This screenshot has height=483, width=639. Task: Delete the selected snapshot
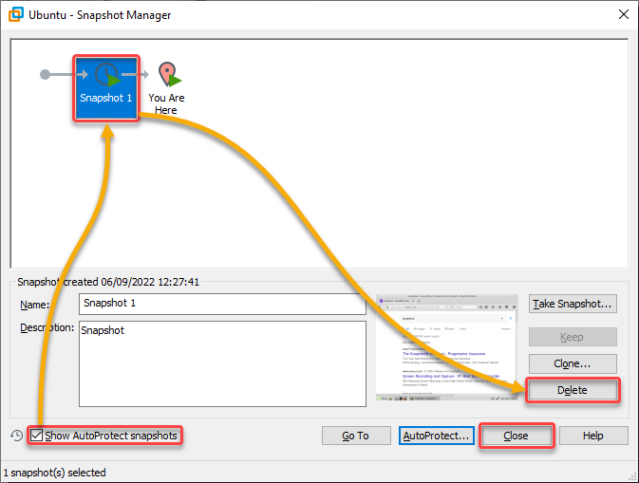click(x=573, y=390)
